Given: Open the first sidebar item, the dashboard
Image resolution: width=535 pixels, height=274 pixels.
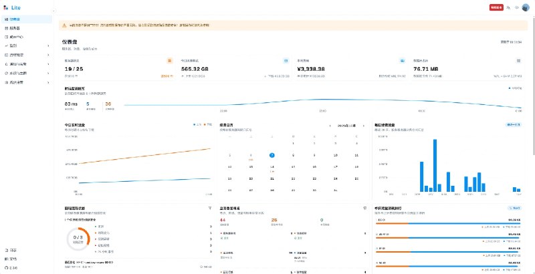Looking at the screenshot, I should click(27, 19).
